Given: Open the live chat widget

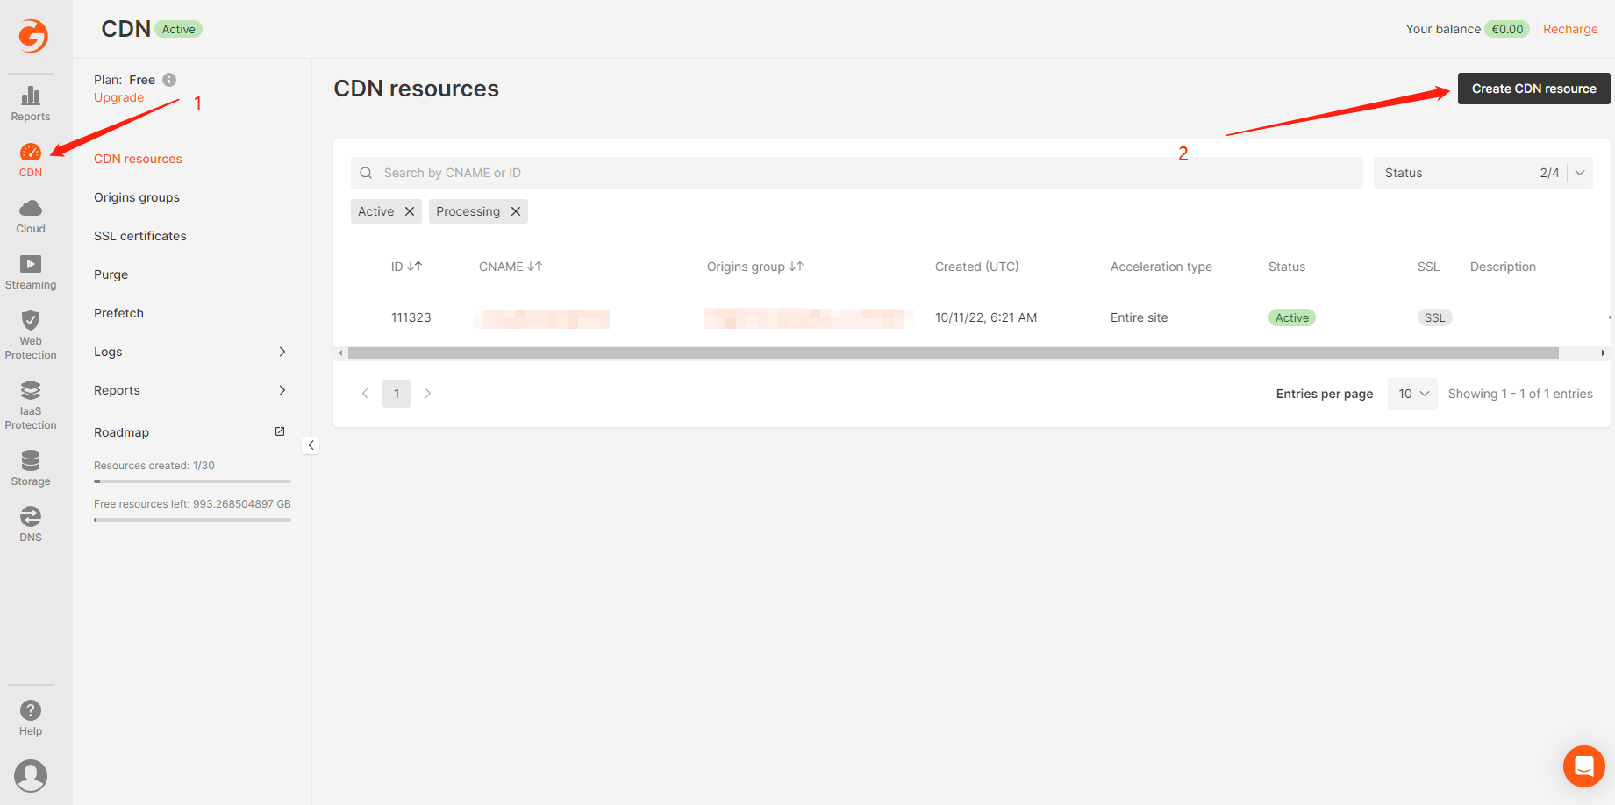Looking at the screenshot, I should [x=1583, y=766].
